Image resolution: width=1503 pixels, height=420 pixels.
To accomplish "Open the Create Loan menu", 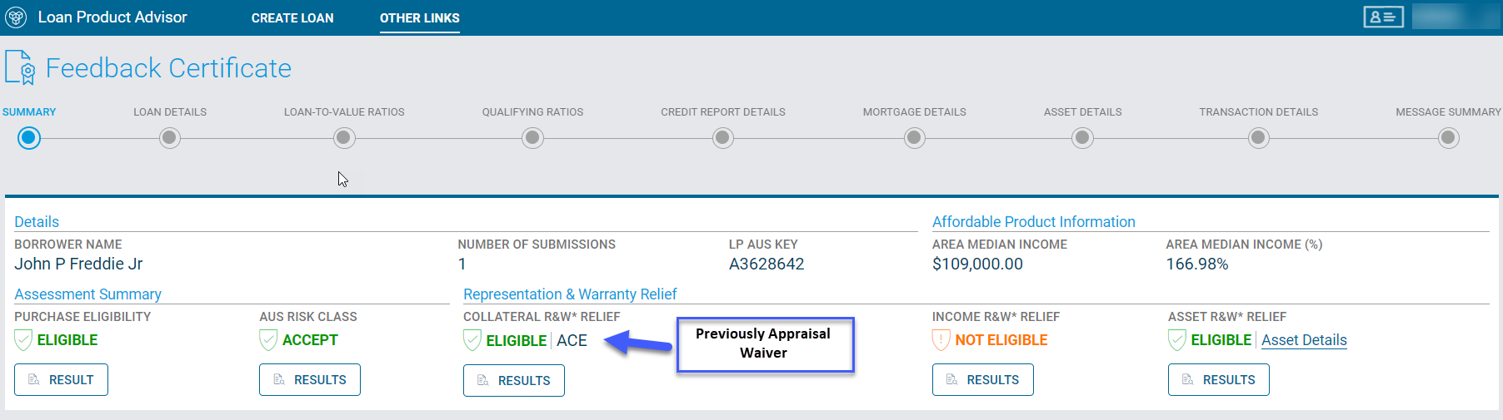I will point(292,17).
